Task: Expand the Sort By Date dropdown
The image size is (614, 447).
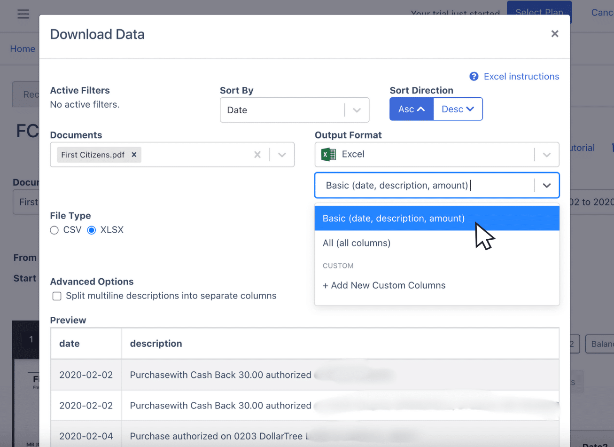Action: tap(357, 110)
